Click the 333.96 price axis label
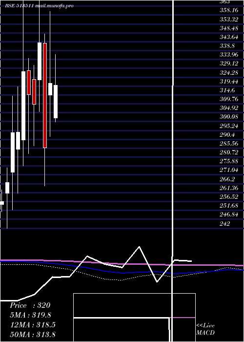 [229, 55]
